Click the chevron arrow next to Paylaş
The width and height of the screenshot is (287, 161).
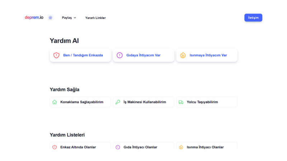point(75,18)
